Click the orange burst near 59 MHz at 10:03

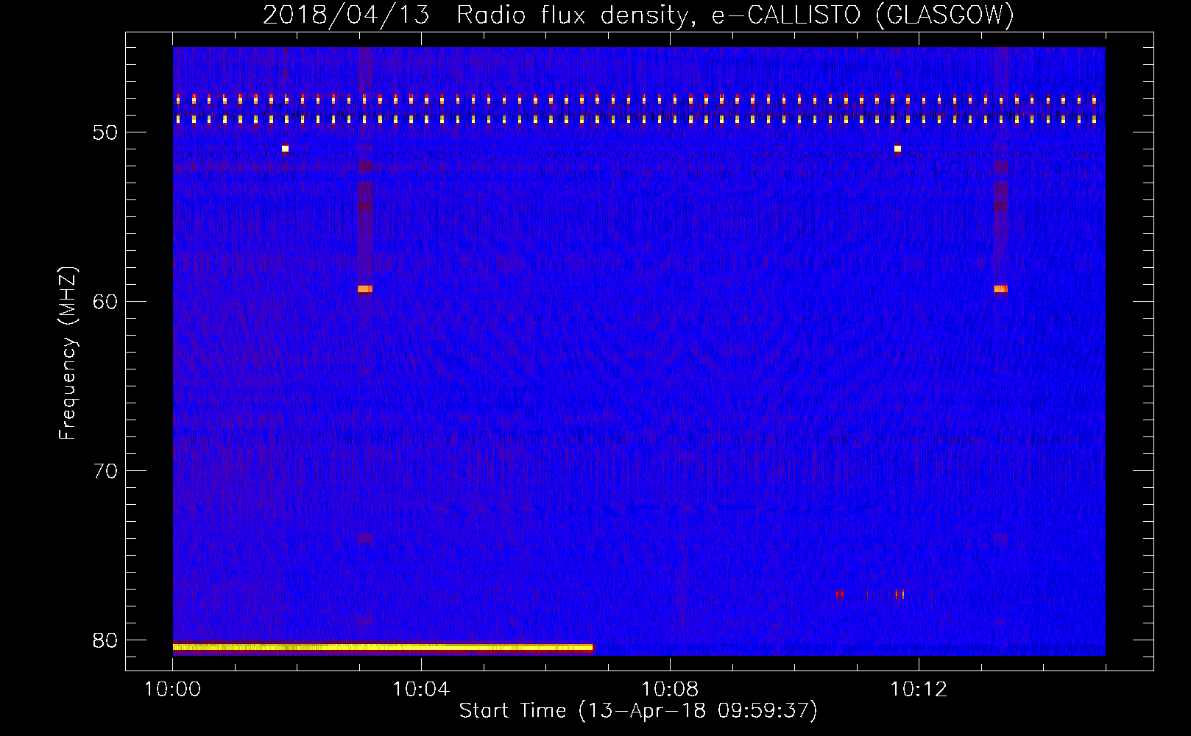tap(365, 289)
